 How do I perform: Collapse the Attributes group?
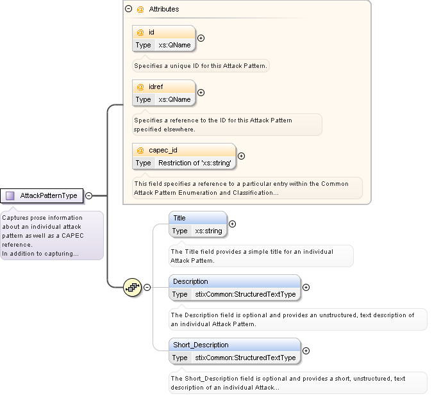129,10
